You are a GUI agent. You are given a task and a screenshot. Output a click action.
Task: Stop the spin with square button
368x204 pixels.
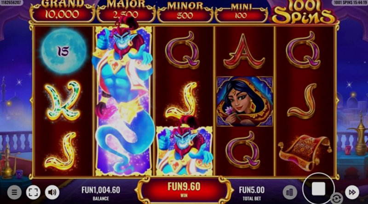[x=318, y=188]
